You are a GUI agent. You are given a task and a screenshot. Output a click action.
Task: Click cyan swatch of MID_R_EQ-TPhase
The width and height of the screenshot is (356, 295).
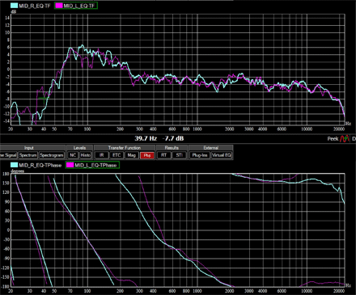pos(14,165)
